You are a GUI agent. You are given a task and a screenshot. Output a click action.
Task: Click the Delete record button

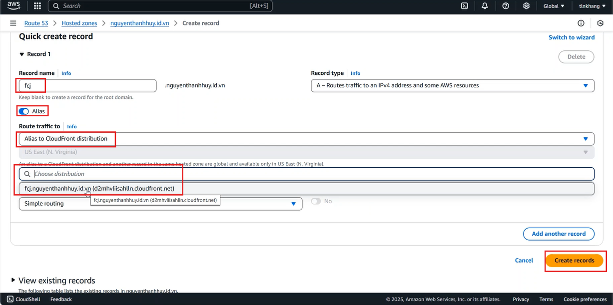coord(576,57)
